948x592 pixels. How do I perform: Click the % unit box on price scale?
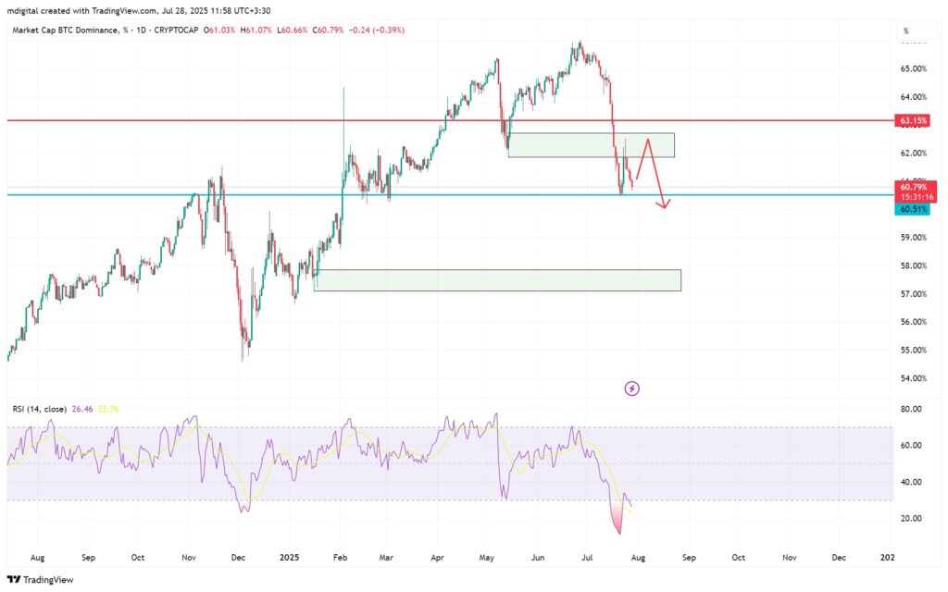coord(904,31)
